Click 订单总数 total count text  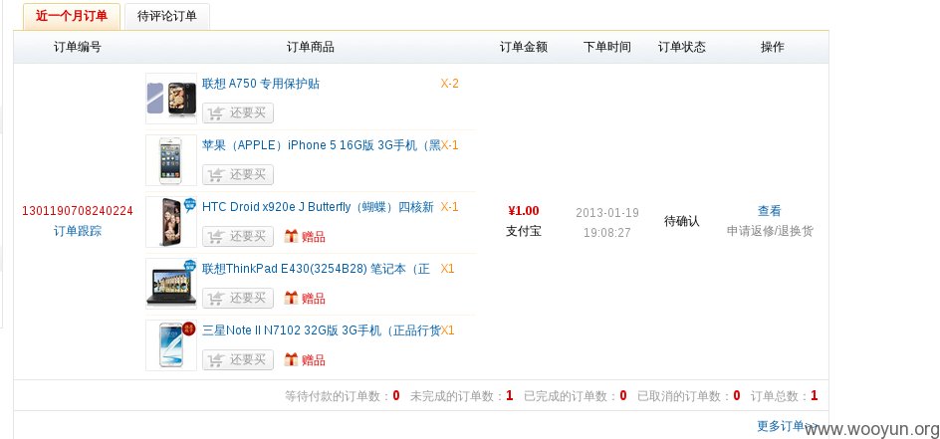(784, 396)
